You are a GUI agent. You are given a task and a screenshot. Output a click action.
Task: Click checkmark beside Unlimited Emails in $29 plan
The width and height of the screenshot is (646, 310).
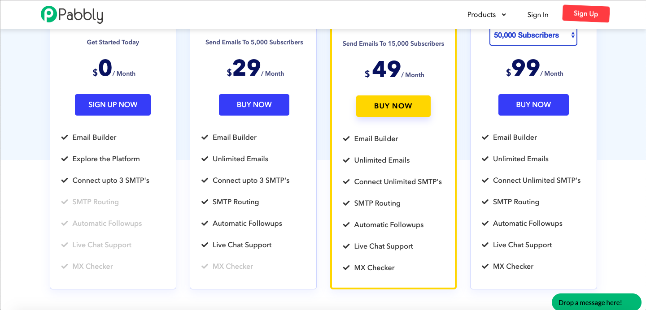click(x=205, y=159)
